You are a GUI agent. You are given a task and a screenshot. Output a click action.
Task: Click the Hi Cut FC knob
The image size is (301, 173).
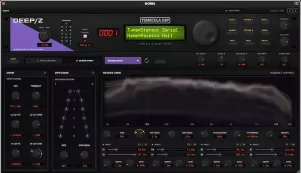tap(16, 153)
